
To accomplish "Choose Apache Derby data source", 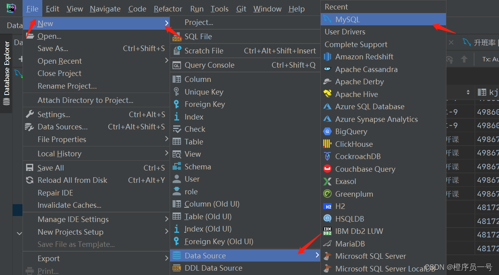I will coord(383,82).
